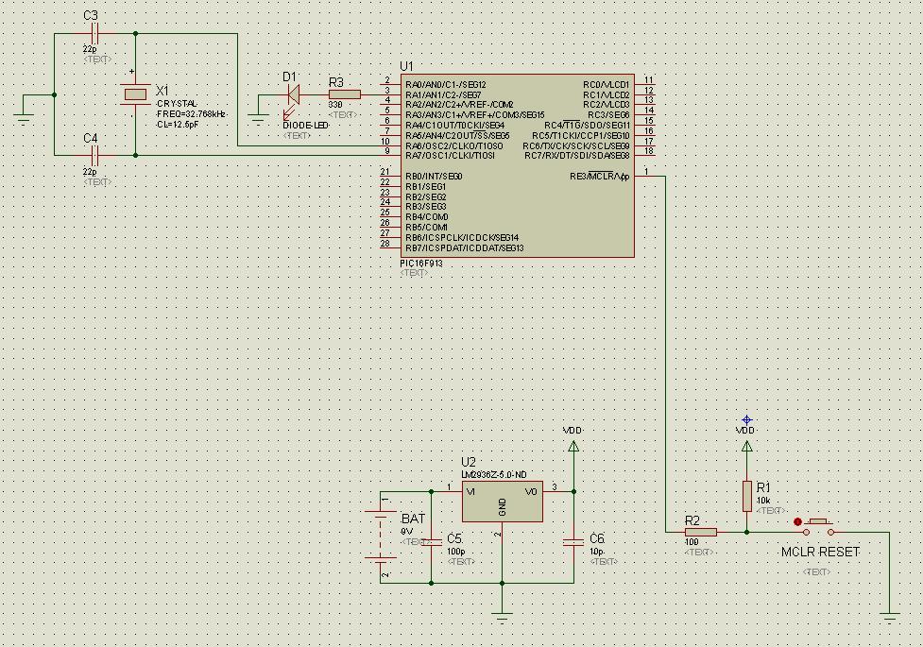Select the ground symbol left of LED D1

[258, 118]
